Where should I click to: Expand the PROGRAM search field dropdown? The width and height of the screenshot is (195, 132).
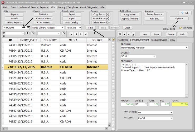[x=28, y=28]
